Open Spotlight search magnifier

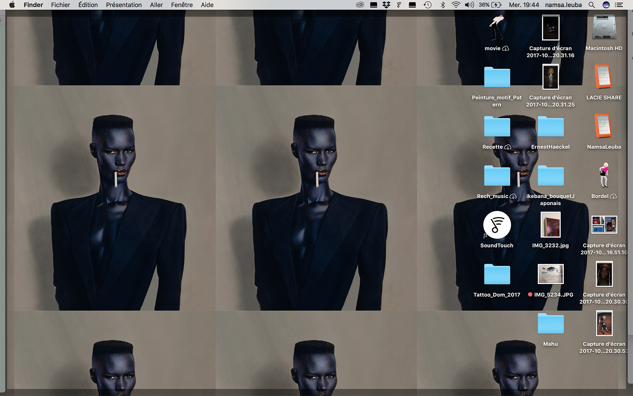tap(591, 5)
